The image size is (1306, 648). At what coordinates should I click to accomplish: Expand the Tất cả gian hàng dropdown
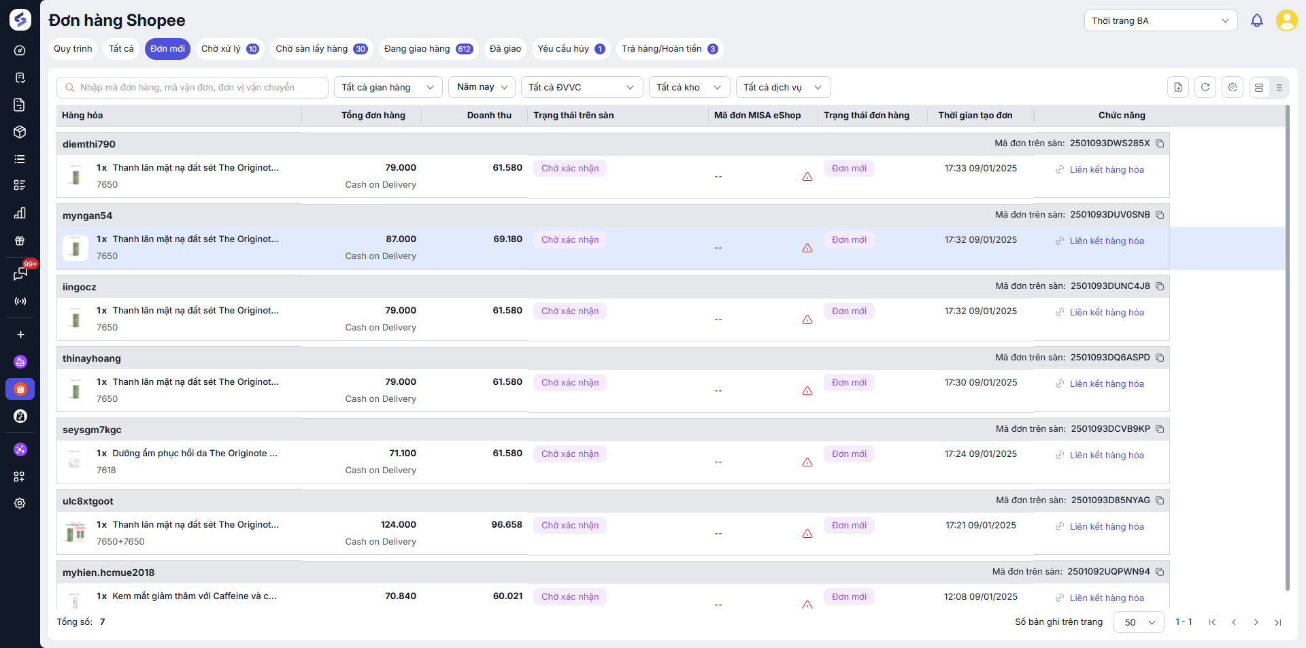[388, 87]
